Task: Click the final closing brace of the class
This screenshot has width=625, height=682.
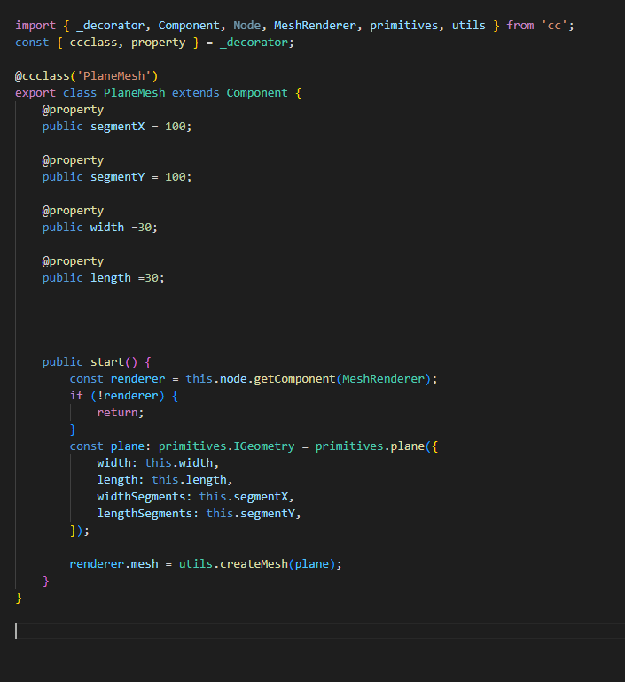Action: point(19,598)
